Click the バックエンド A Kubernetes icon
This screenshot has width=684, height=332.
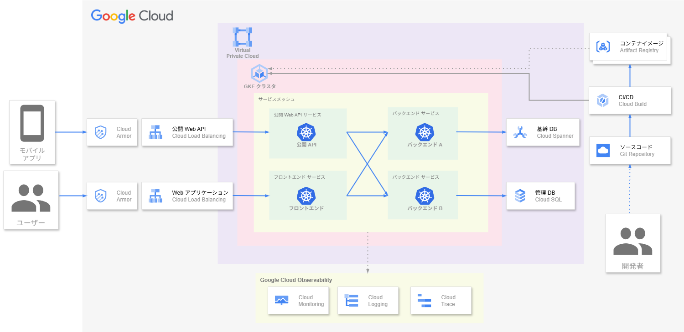(425, 132)
